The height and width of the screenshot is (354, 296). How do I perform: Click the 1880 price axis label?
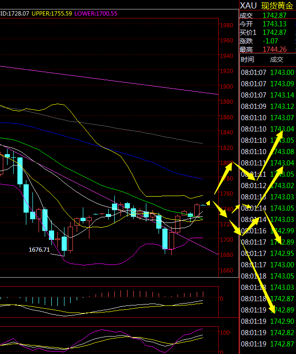(226, 102)
